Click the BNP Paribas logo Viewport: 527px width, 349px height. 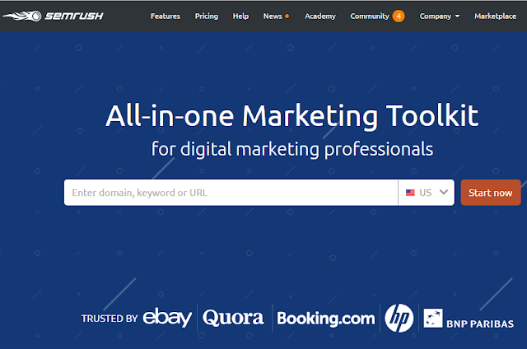[x=469, y=319]
